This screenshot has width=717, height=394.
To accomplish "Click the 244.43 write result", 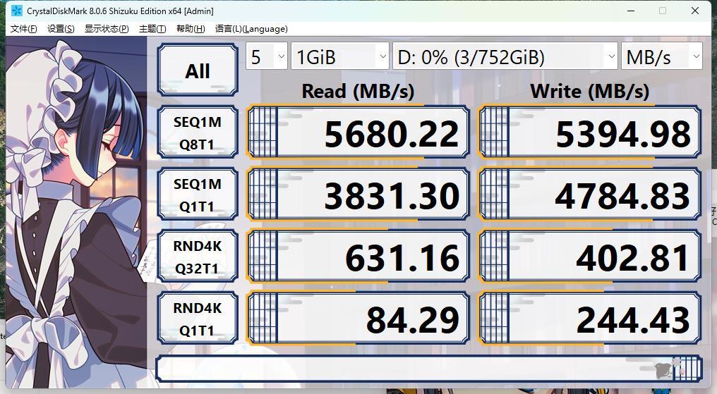I will pos(590,318).
